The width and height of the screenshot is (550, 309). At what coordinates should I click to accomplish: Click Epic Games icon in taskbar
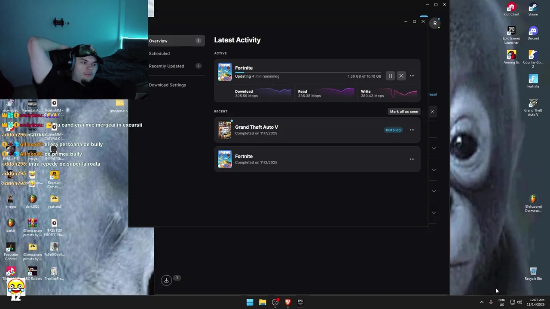pyautogui.click(x=300, y=302)
